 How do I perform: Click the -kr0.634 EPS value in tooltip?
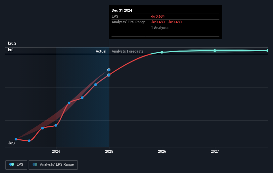158,16
